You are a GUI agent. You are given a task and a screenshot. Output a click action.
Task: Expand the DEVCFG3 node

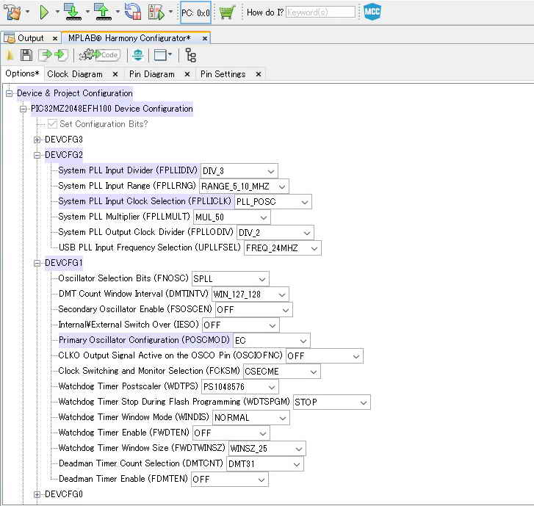click(x=37, y=140)
